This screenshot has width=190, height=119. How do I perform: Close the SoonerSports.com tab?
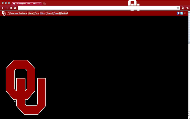tap(40, 4)
